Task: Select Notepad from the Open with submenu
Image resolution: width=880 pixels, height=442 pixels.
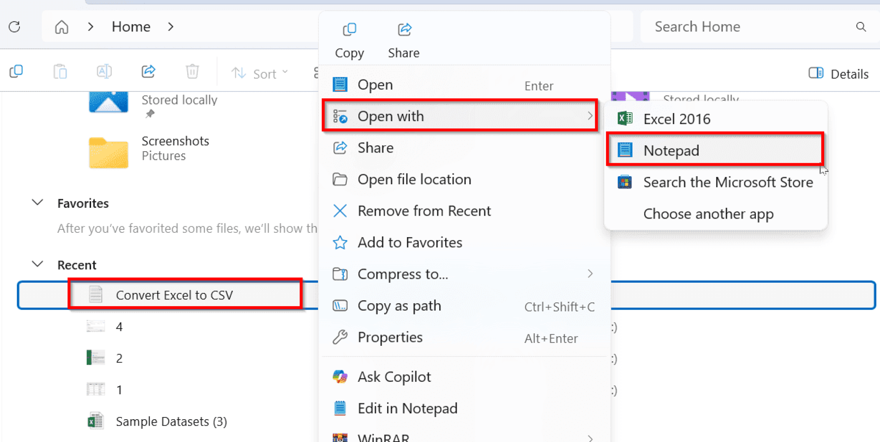Action: click(x=671, y=150)
